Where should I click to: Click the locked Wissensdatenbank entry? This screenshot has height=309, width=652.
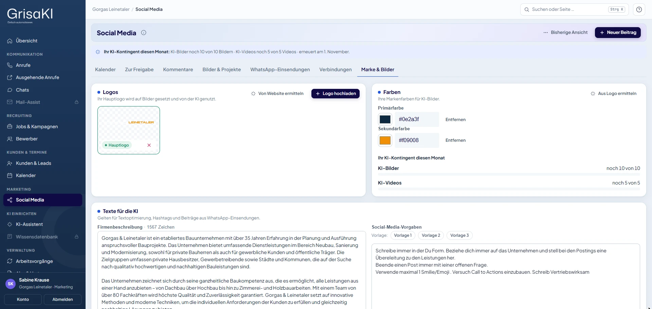point(43,237)
